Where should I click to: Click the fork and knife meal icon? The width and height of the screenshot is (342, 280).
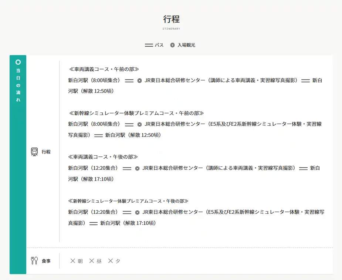tap(34, 261)
